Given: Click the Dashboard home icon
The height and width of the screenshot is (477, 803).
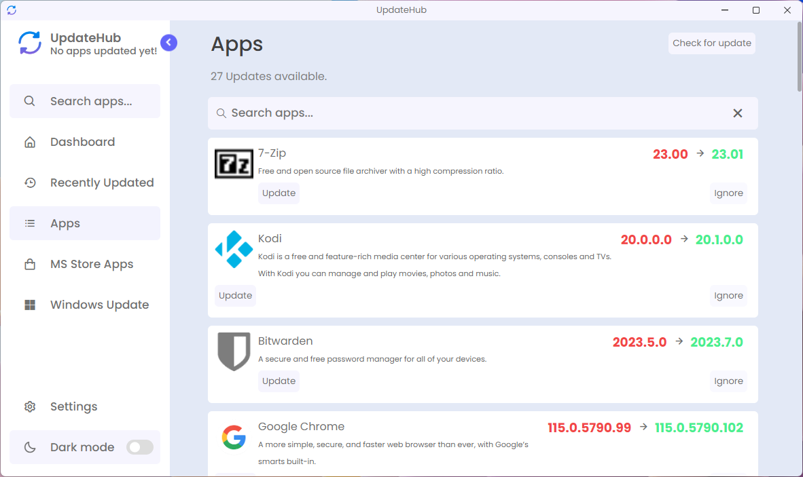Looking at the screenshot, I should click(30, 142).
